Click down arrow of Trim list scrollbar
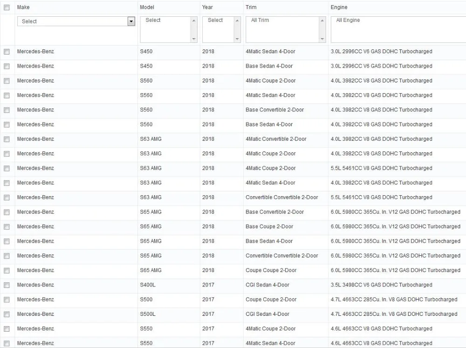The height and width of the screenshot is (348, 466). tap(322, 39)
